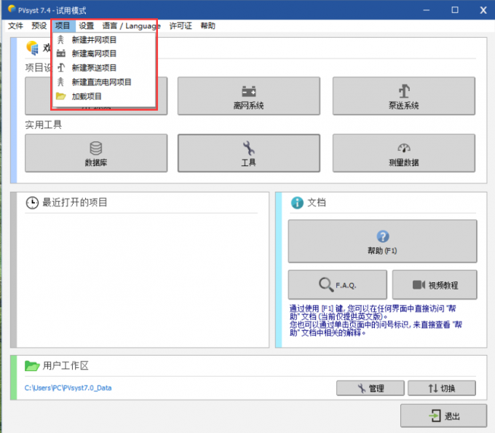This screenshot has width=495, height=433.
Task: Click the blue question mark help icon
Action: click(383, 236)
